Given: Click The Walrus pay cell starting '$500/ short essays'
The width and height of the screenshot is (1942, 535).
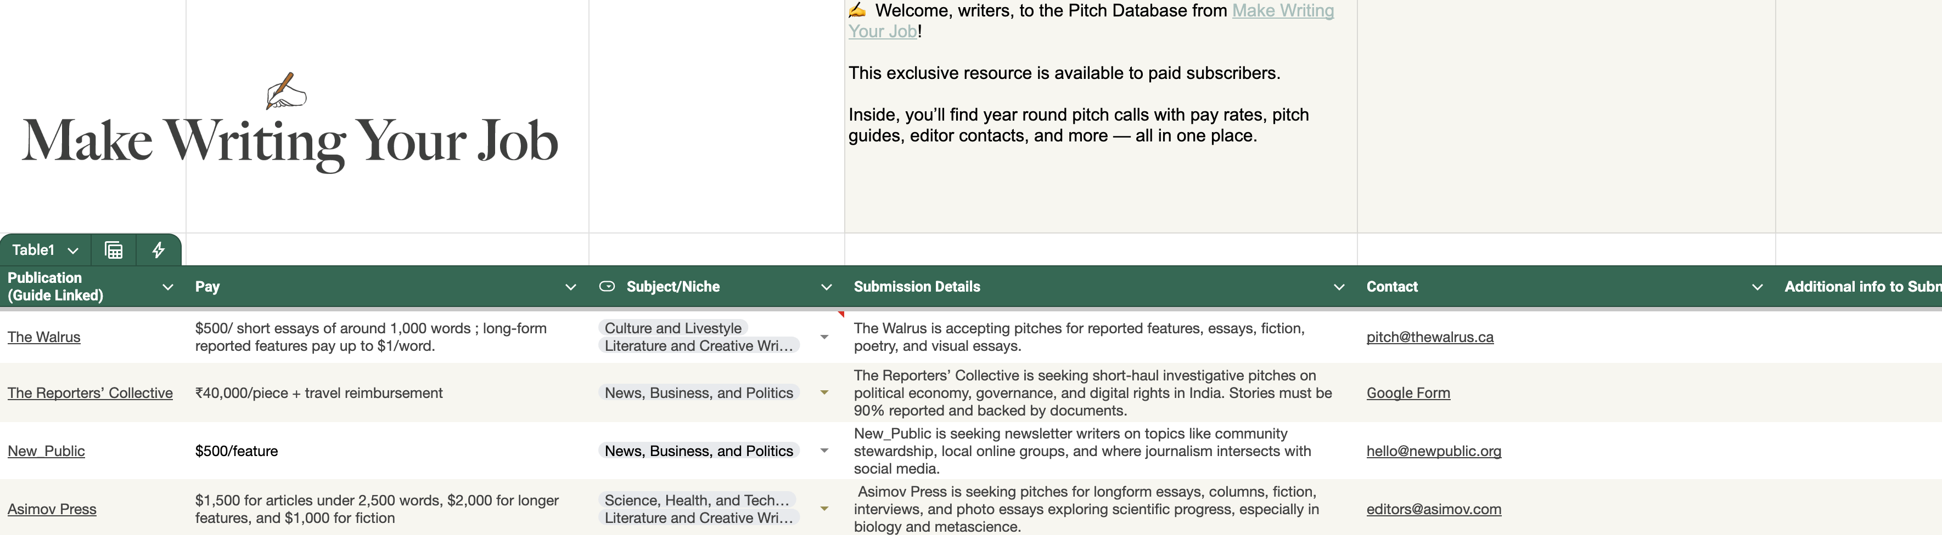Looking at the screenshot, I should click(x=387, y=337).
